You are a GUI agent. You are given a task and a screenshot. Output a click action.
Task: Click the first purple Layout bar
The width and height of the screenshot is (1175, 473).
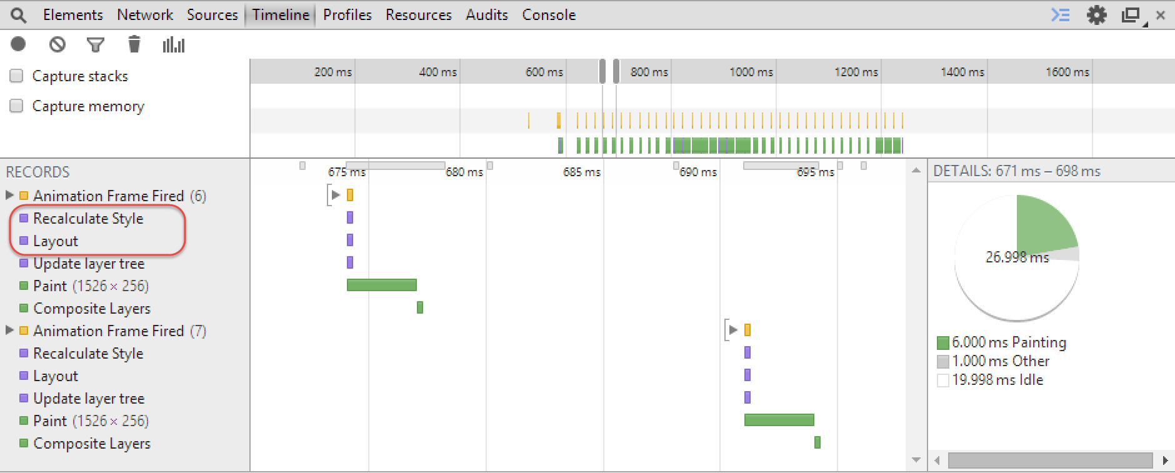[x=350, y=240]
